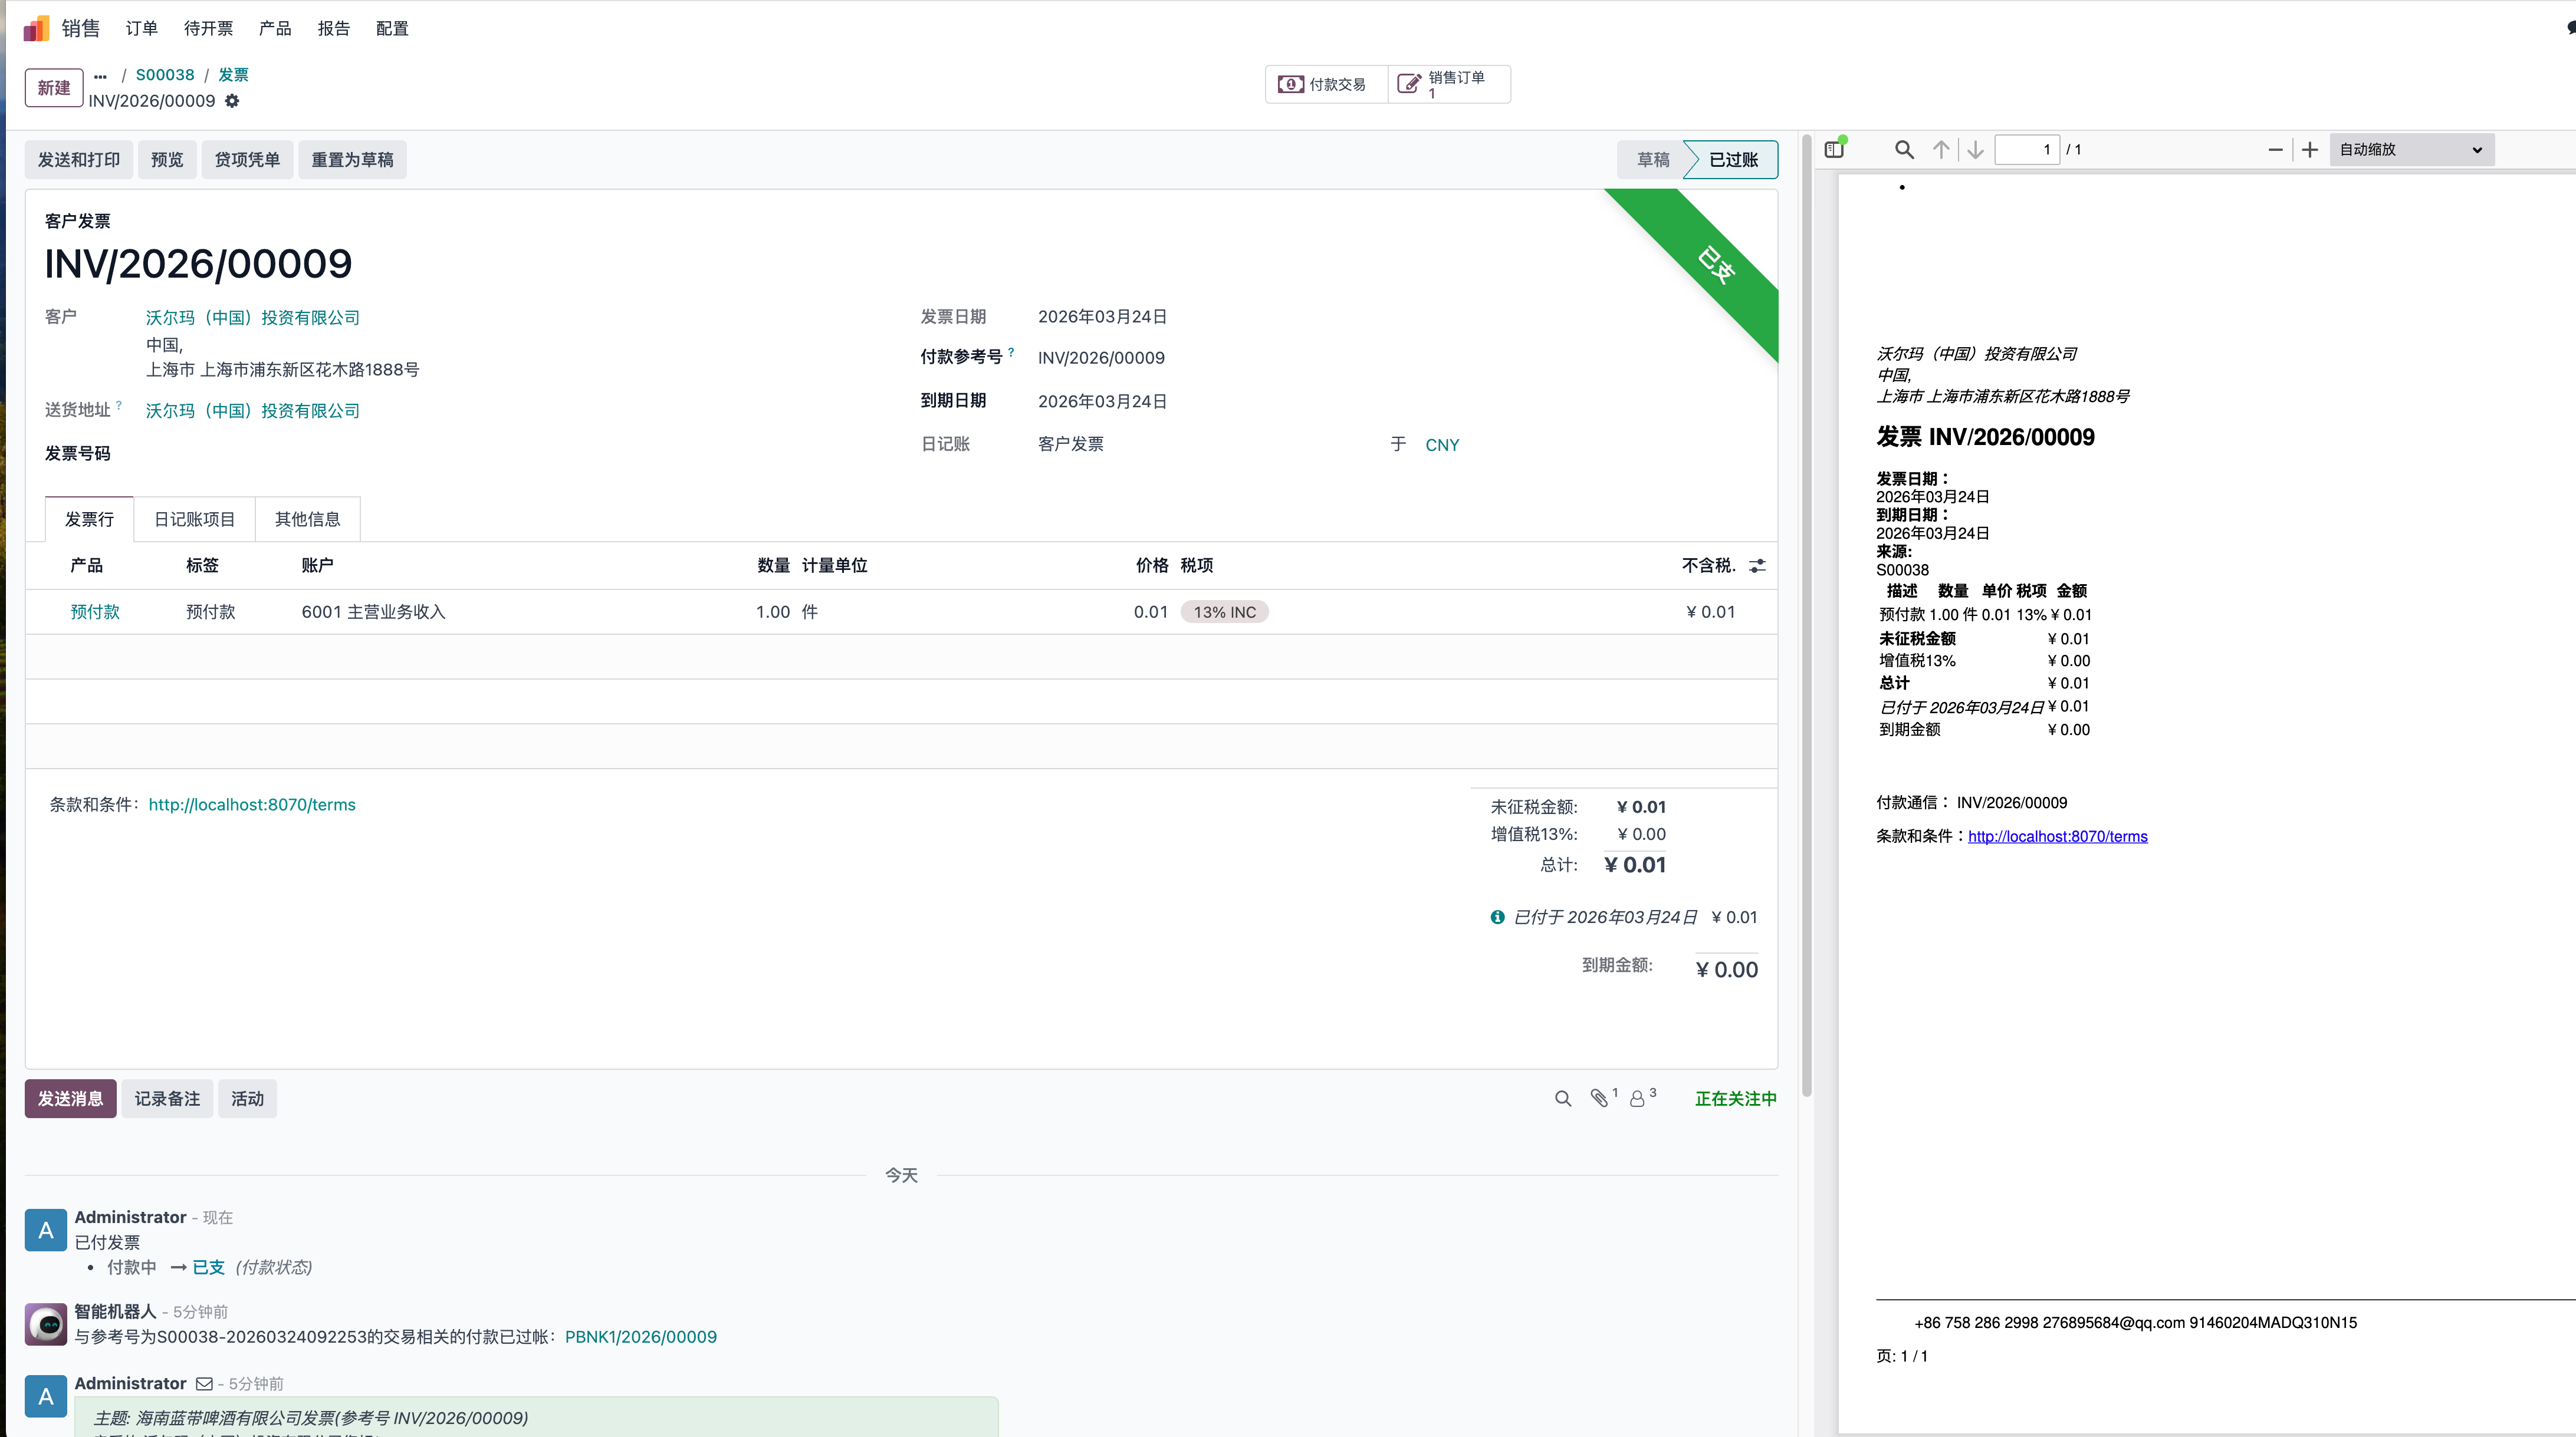Open the invoice gear actions menu
The image size is (2576, 1437).
coord(232,101)
